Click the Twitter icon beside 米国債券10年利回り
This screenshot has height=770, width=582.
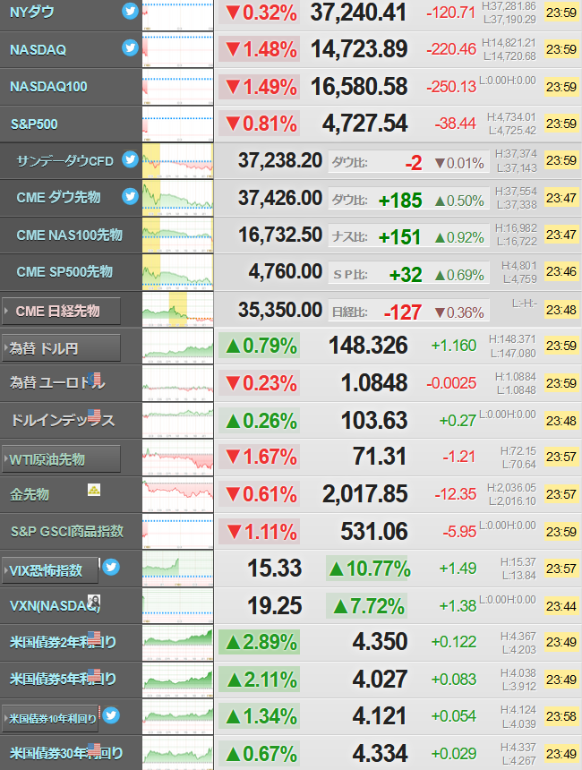111,715
